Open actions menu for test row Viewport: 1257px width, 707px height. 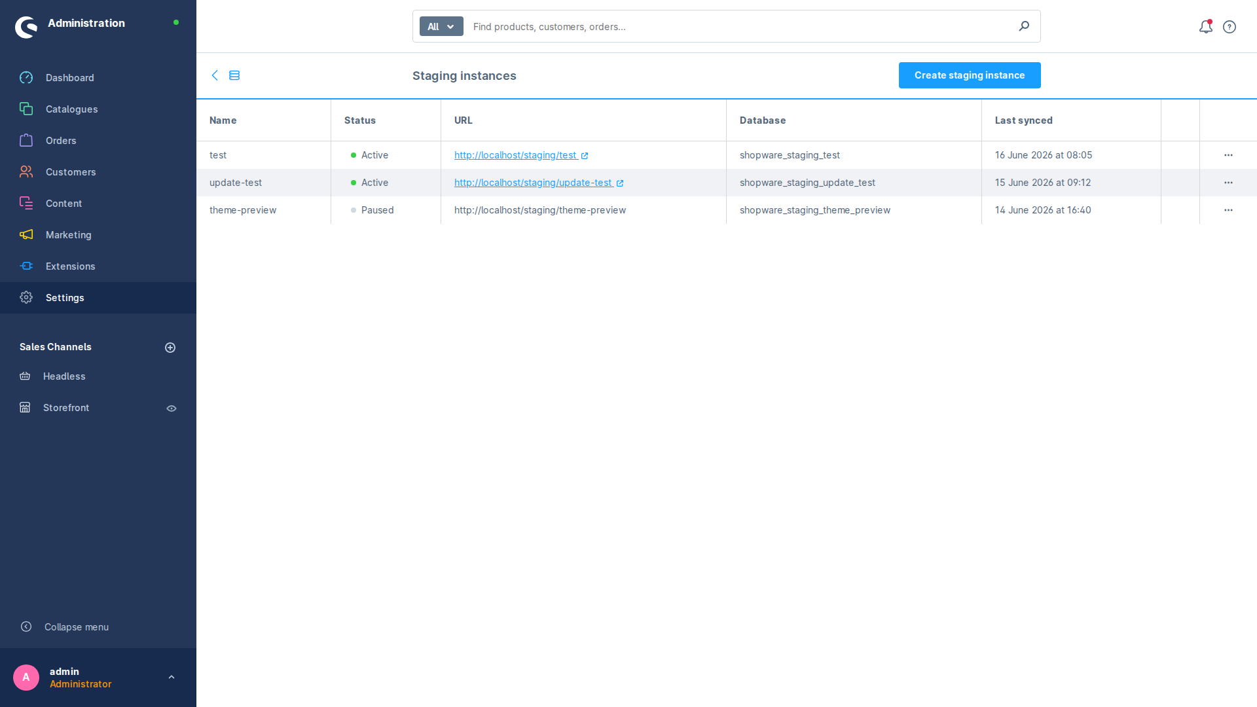1228,155
